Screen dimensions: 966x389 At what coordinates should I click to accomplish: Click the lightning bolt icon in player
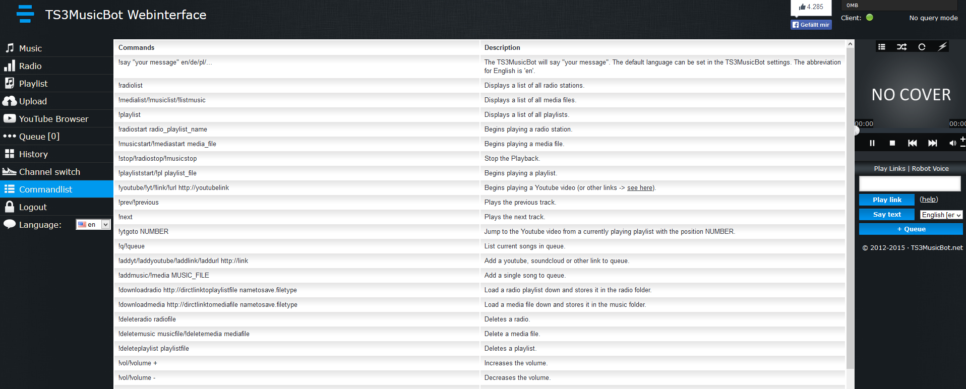click(942, 46)
